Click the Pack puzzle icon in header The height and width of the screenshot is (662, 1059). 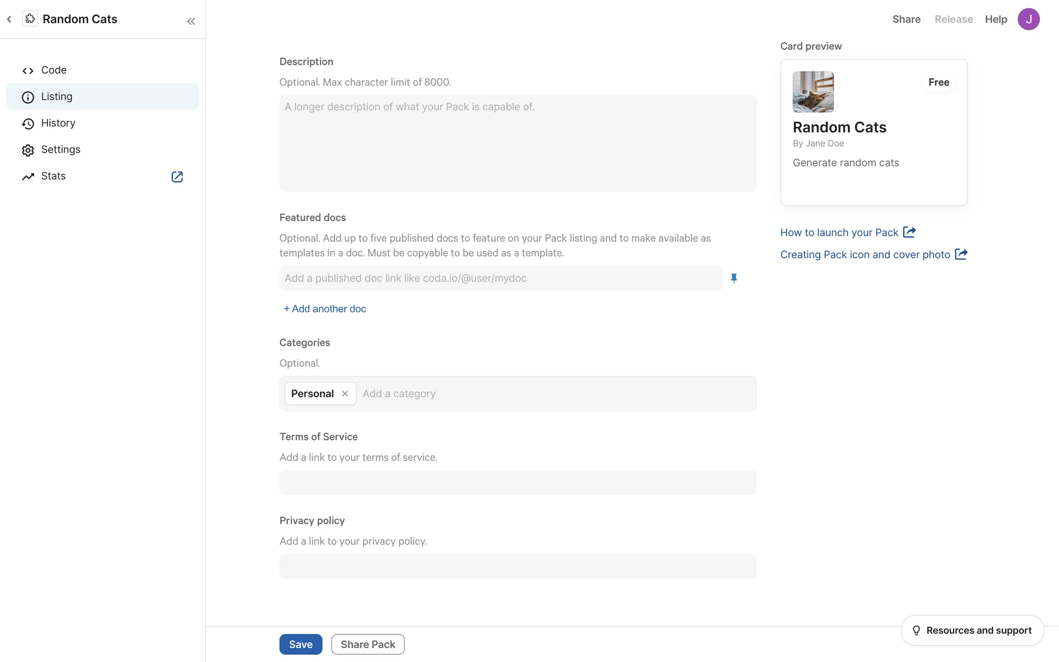click(x=30, y=19)
